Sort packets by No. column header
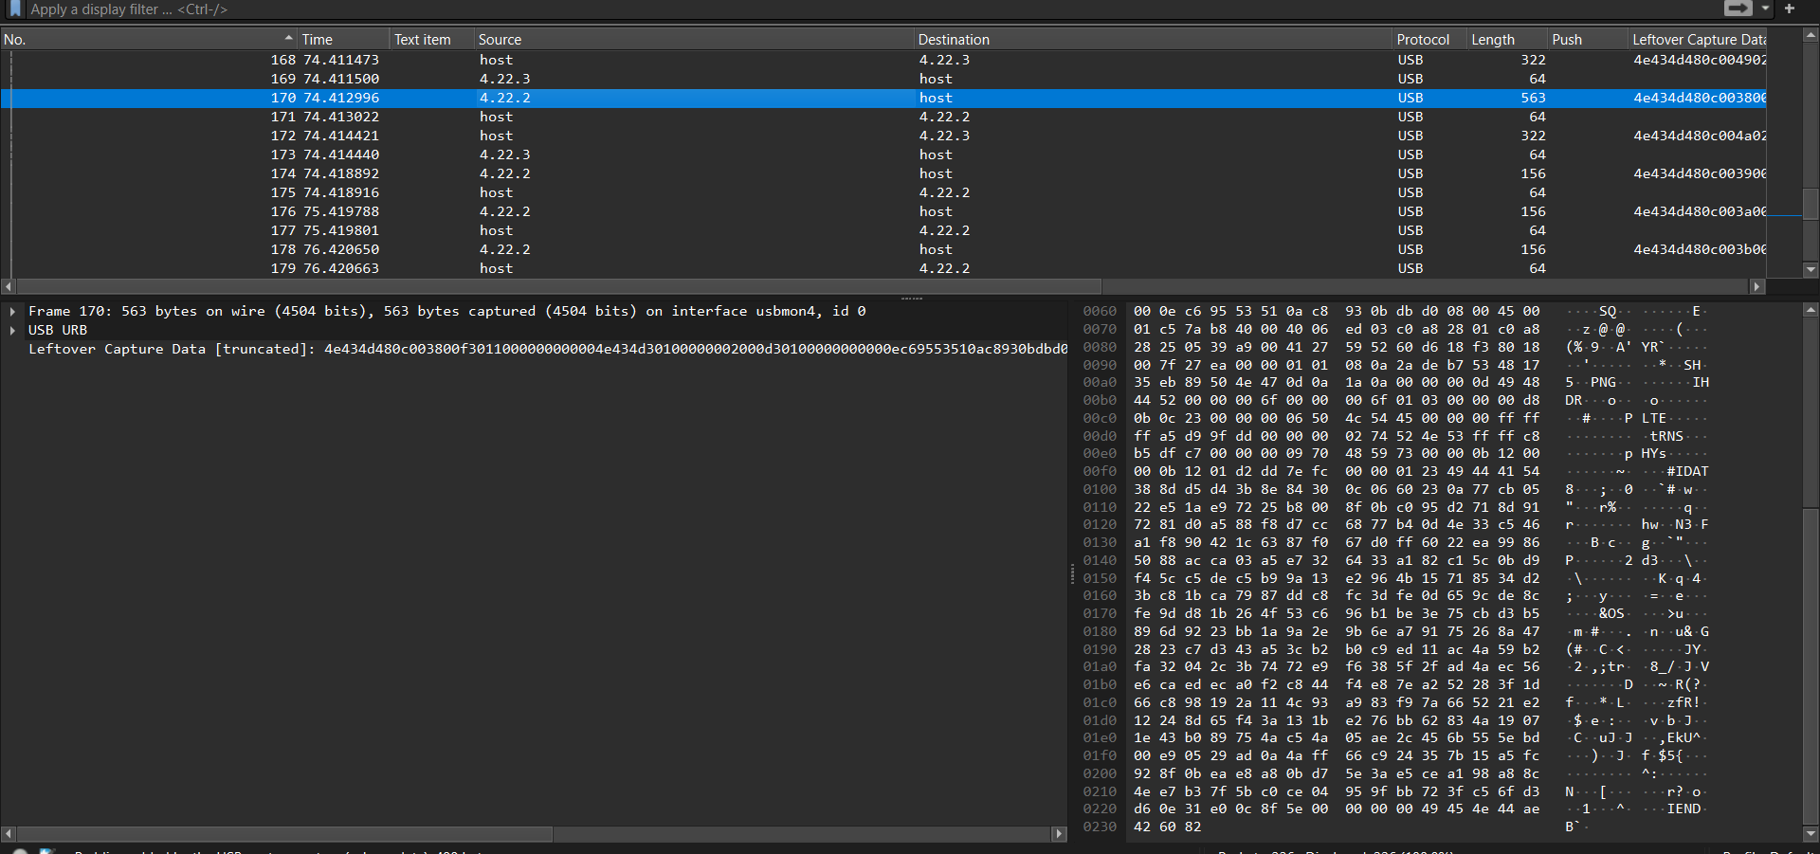This screenshot has height=854, width=1820. pyautogui.click(x=149, y=39)
